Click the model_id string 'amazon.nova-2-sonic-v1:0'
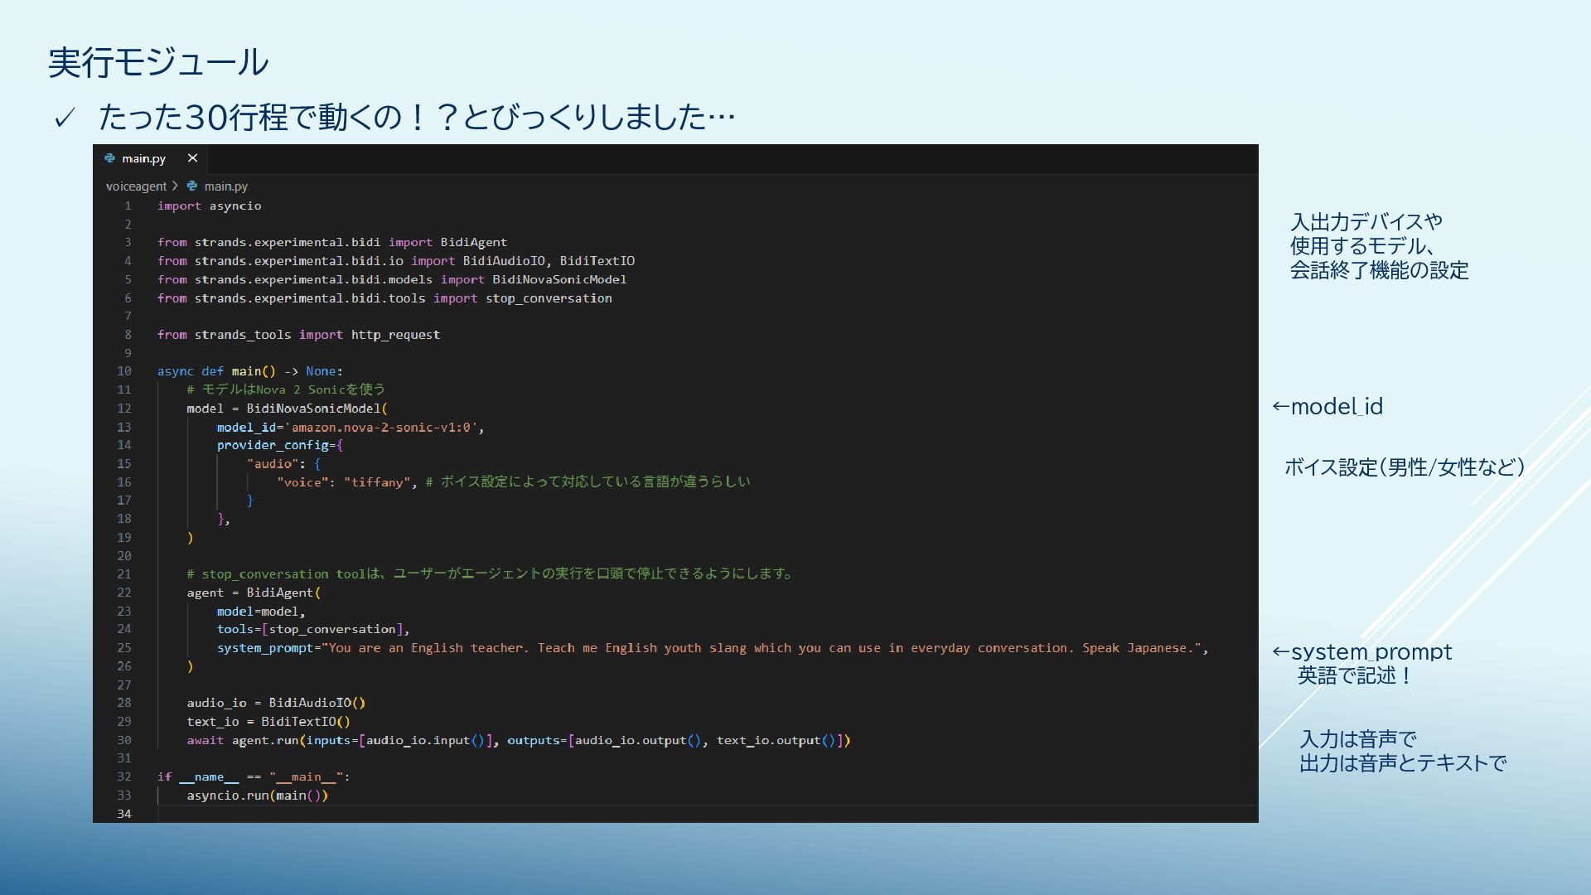The width and height of the screenshot is (1591, 895). (381, 427)
